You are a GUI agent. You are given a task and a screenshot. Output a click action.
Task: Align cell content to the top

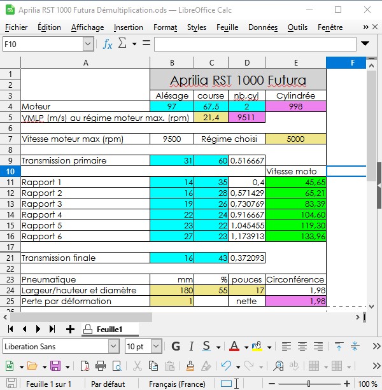339,346
